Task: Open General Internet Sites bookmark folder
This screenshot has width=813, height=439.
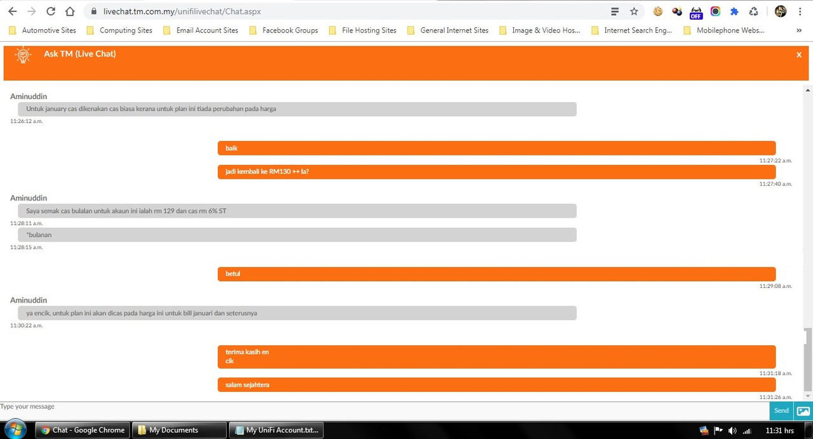Action: (x=448, y=30)
